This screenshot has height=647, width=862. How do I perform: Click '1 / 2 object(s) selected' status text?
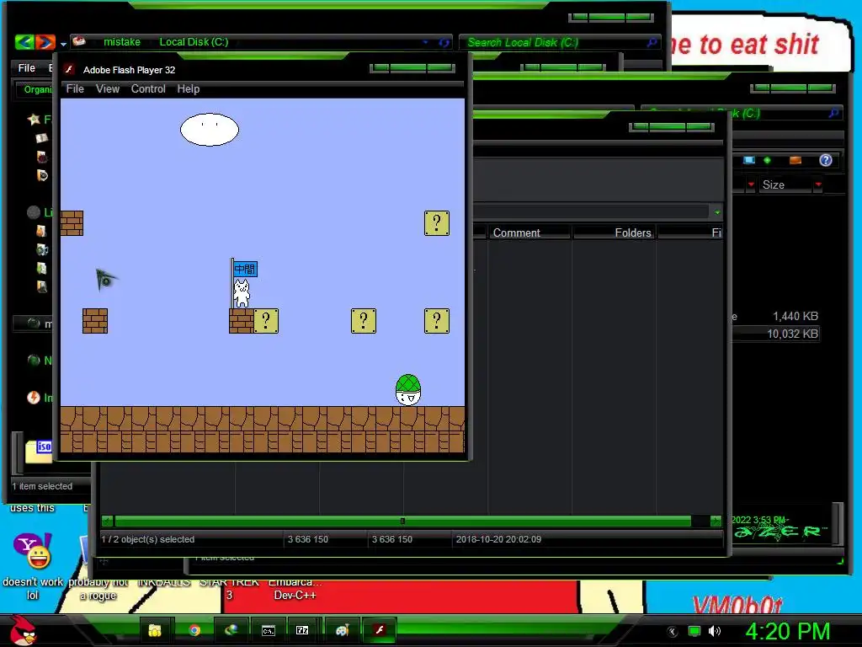point(148,539)
